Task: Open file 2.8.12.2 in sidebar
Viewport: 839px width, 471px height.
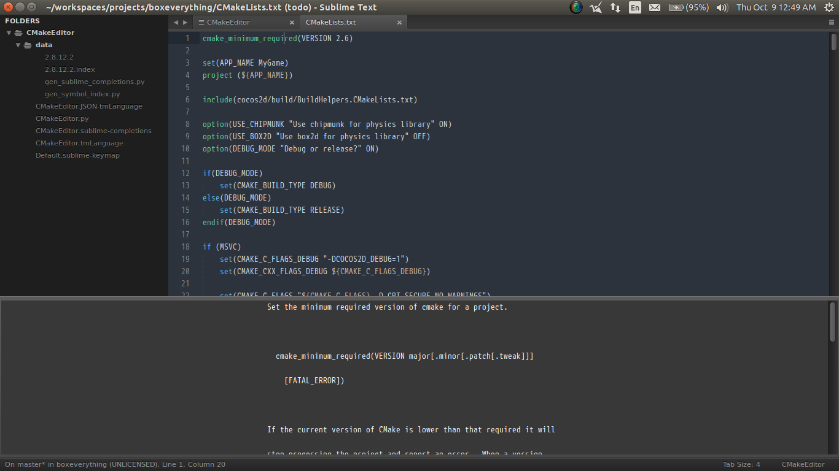Action: click(59, 57)
